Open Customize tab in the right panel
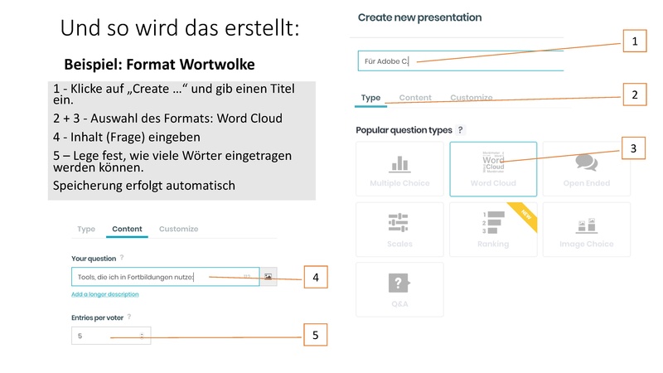Screen dimensions: 663x373 pyautogui.click(x=471, y=98)
